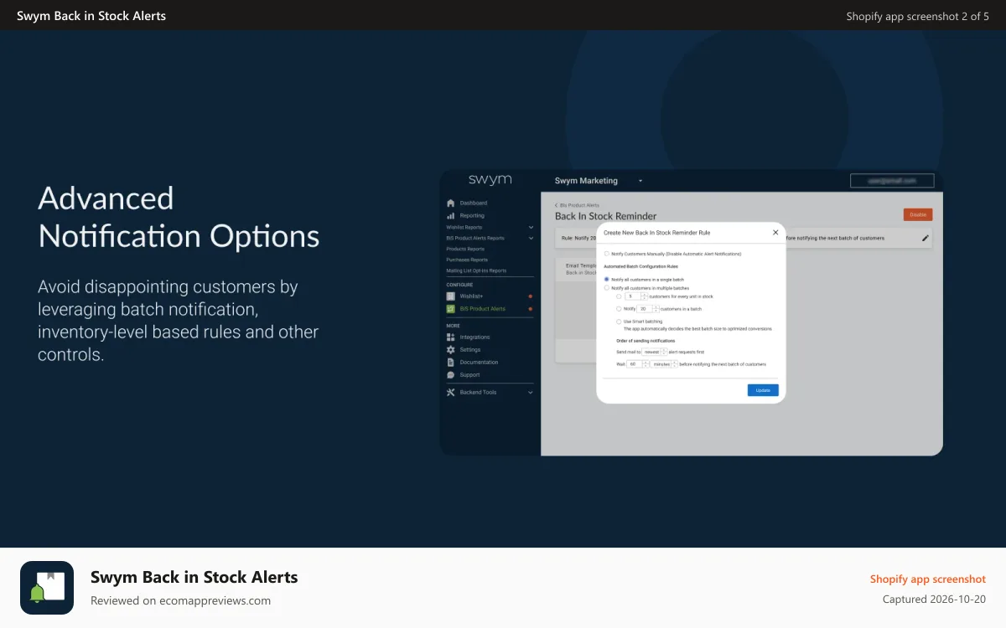Screen dimensions: 1006x628
Task: Open Support in the sidebar
Action: (x=469, y=375)
